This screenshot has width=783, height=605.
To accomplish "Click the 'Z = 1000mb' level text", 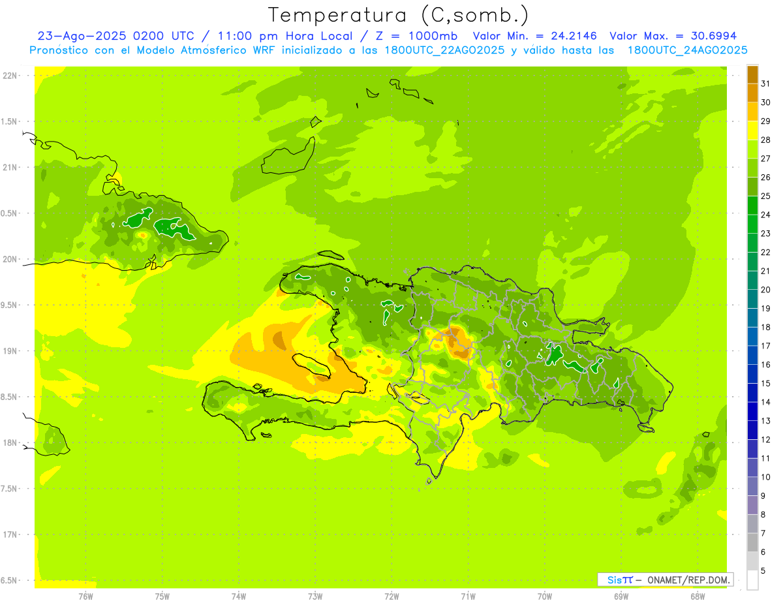I will coord(416,36).
